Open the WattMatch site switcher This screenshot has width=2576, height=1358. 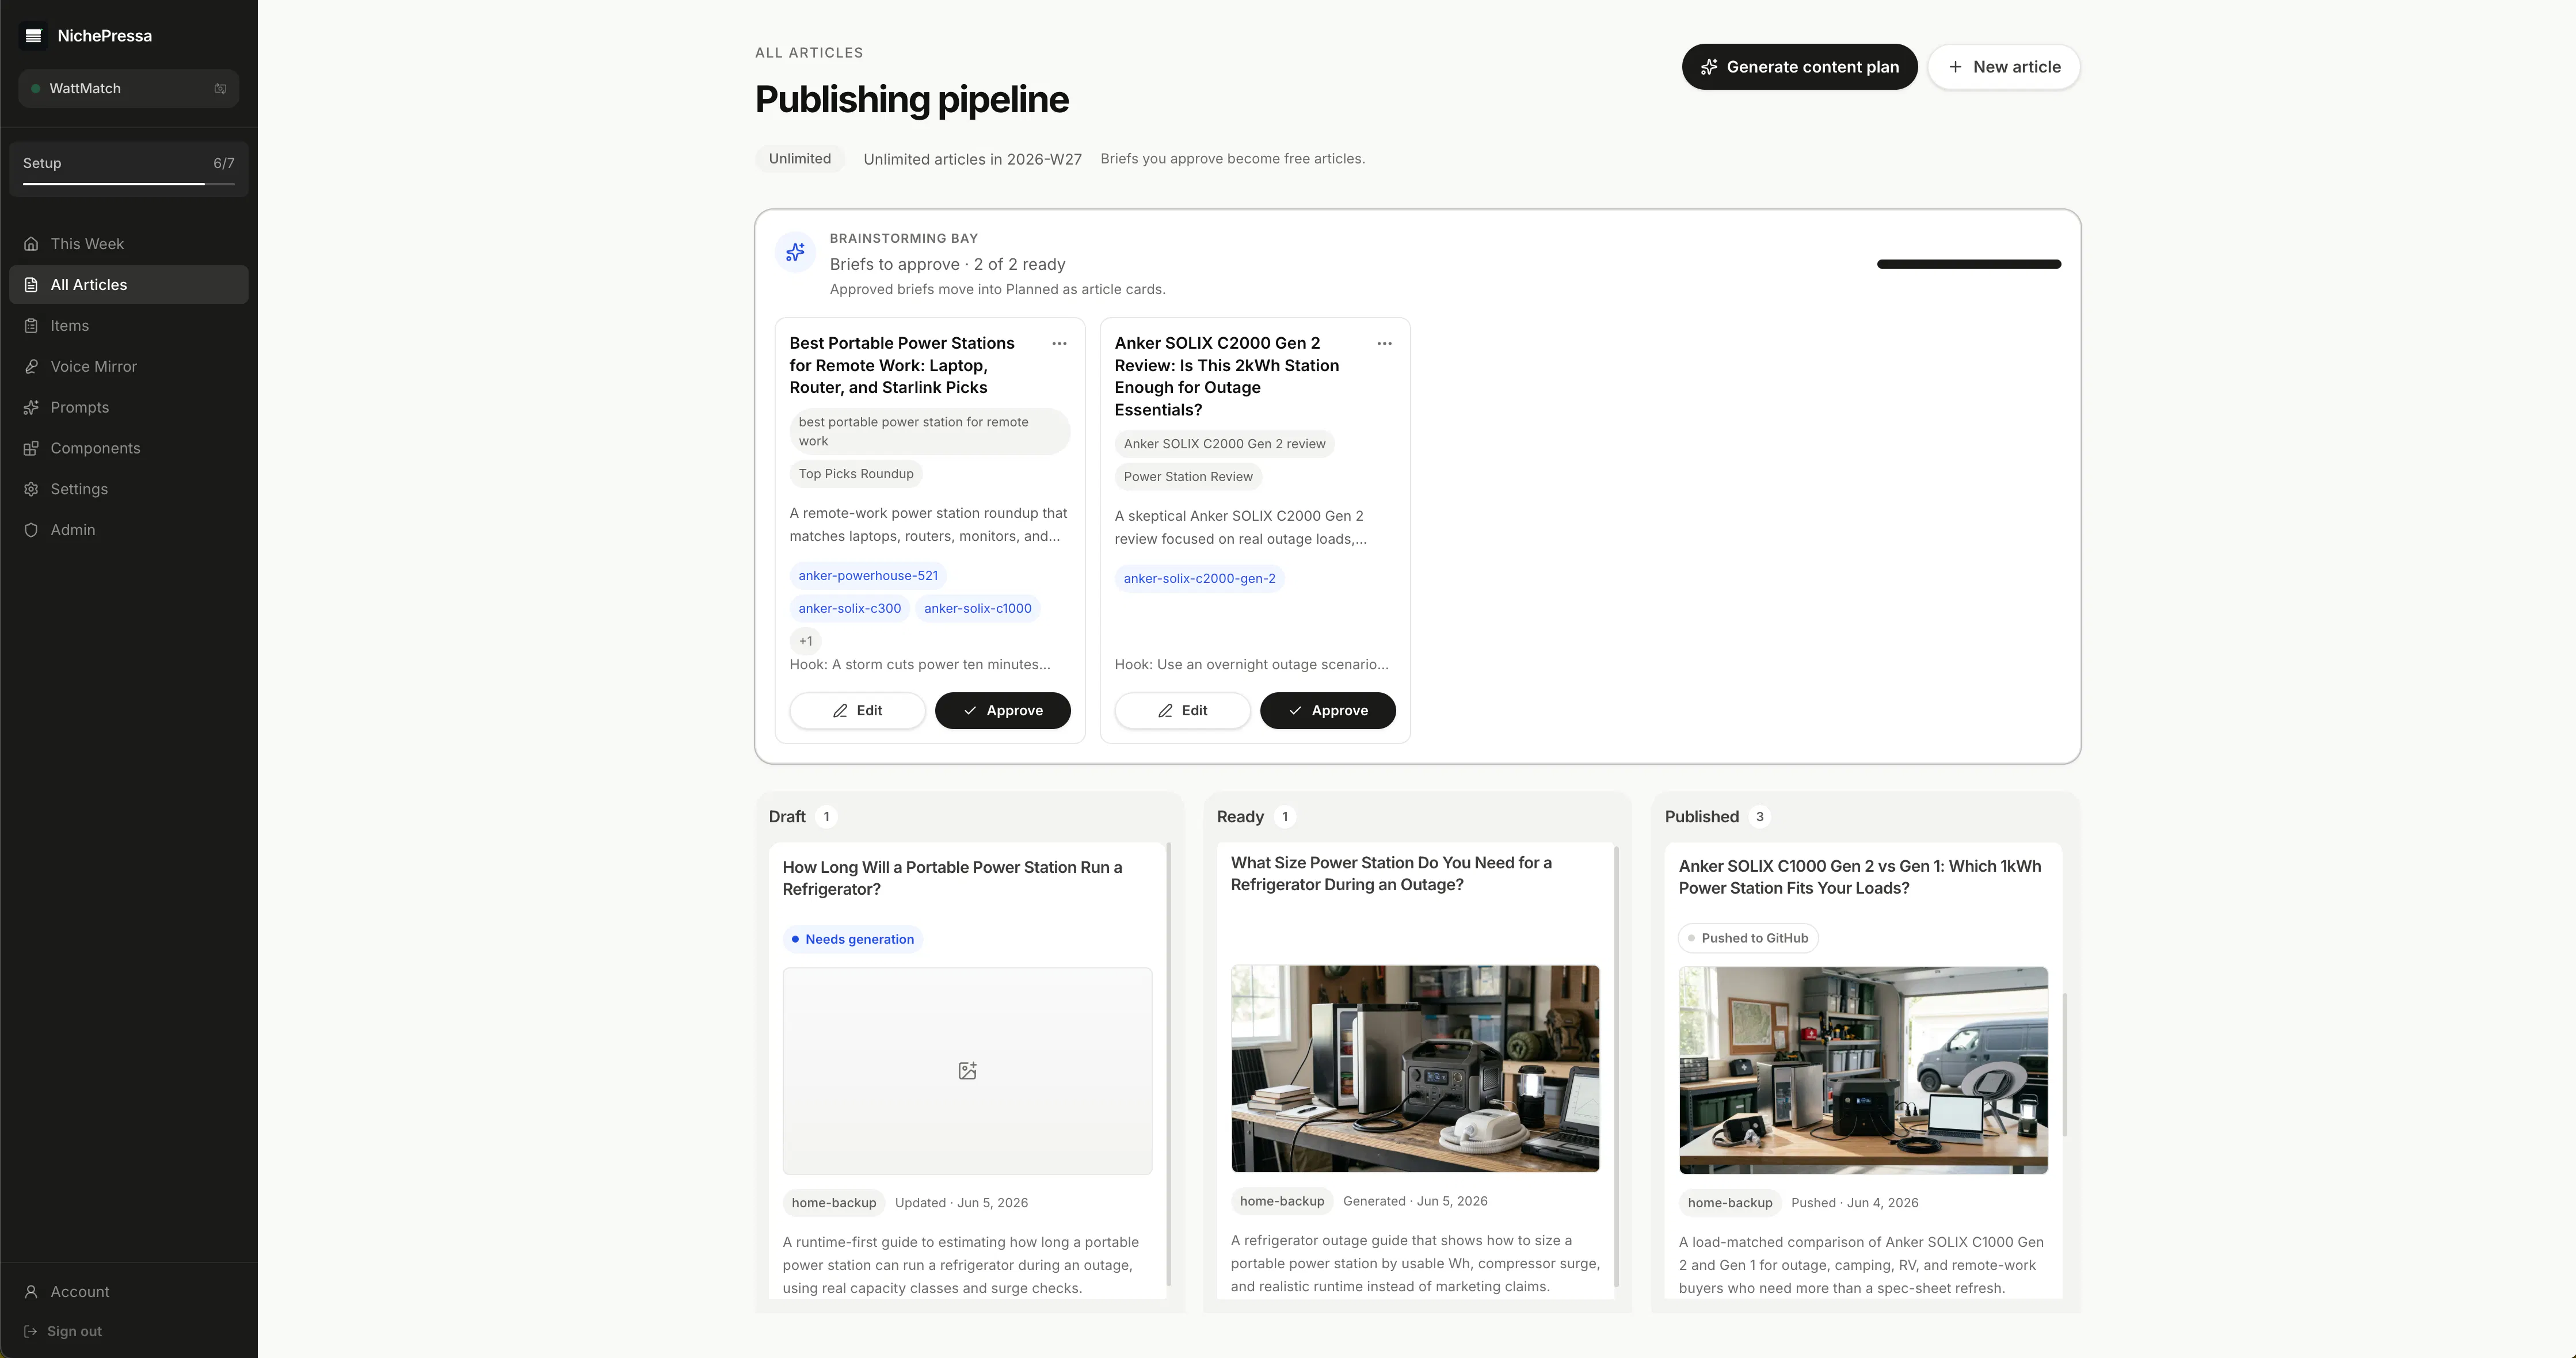pos(128,88)
